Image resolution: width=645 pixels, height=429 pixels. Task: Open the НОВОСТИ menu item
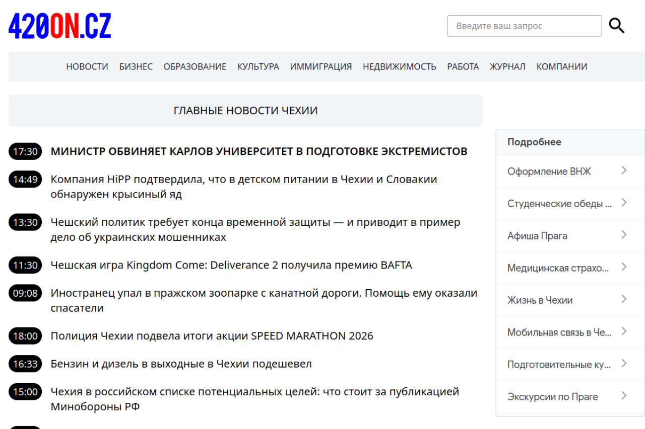(x=87, y=66)
